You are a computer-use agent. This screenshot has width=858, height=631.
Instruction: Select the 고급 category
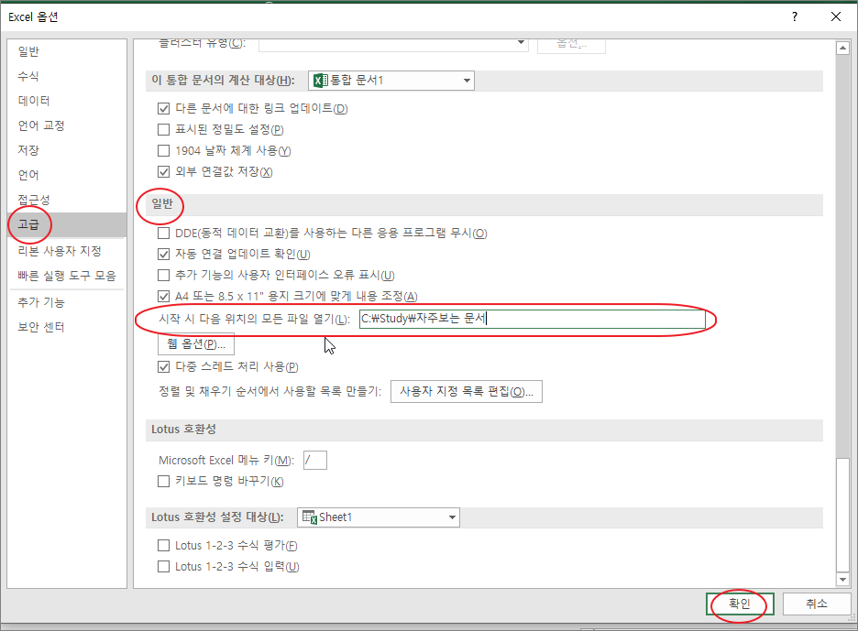67,224
